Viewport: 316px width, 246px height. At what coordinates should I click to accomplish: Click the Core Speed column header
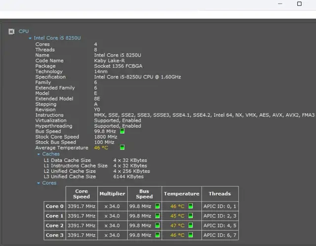coord(81,194)
